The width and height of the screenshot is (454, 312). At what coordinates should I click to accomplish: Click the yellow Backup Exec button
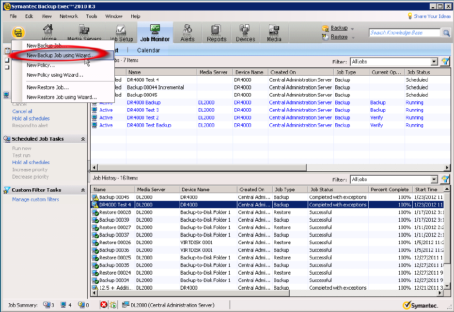coord(18,33)
